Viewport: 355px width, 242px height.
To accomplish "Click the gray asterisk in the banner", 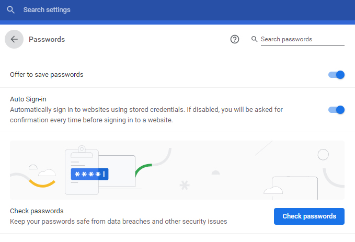I will coord(185,185).
